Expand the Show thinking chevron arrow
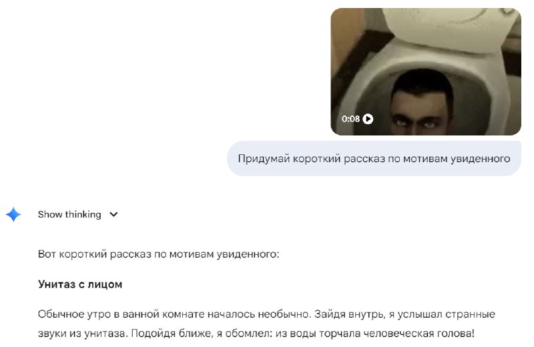 tap(113, 214)
